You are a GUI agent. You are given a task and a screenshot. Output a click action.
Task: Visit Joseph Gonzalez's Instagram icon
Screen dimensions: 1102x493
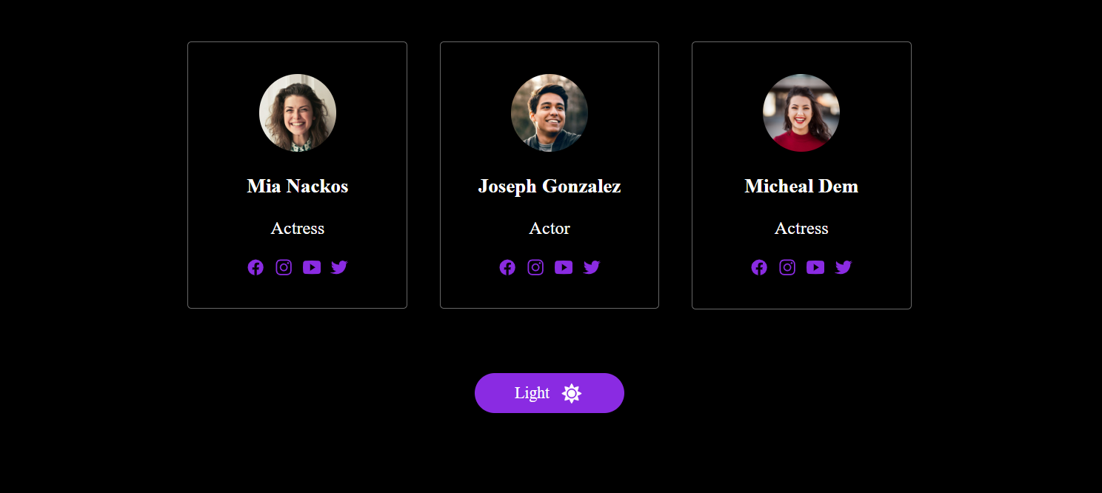(535, 267)
